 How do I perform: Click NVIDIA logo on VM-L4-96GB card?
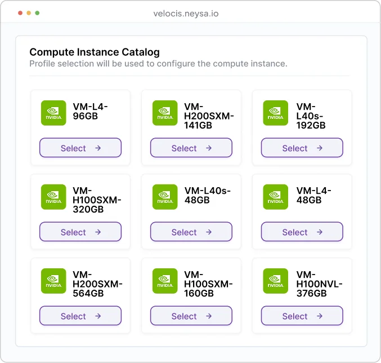coord(53,113)
